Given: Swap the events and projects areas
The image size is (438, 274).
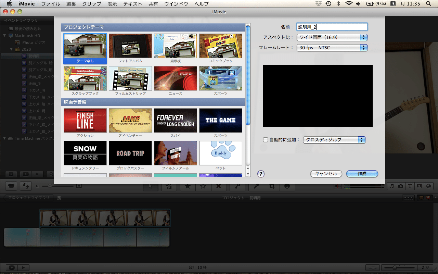Looking at the screenshot, I should tap(26, 186).
